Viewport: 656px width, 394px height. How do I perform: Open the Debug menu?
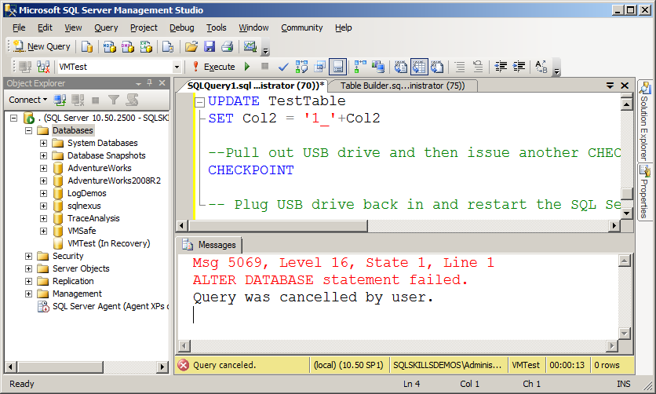[x=181, y=27]
